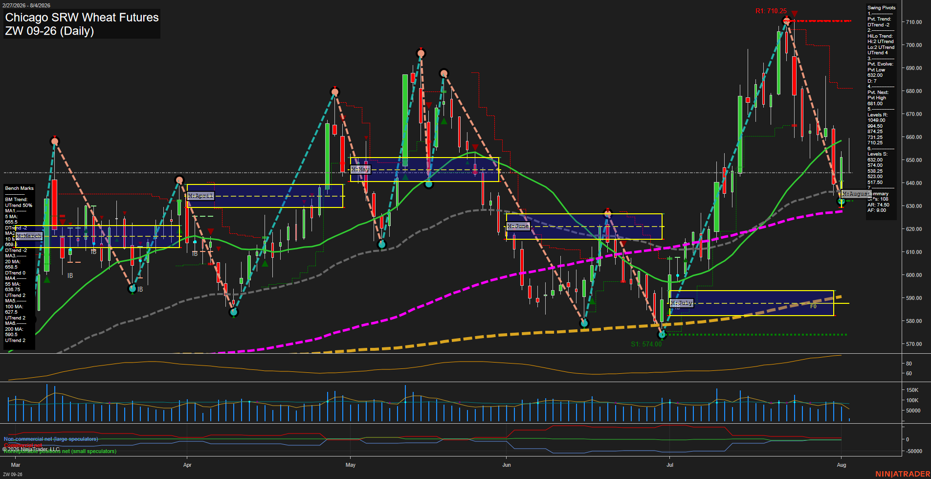Click the 1049.00 resistance level value
This screenshot has height=479, width=931.
click(876, 120)
